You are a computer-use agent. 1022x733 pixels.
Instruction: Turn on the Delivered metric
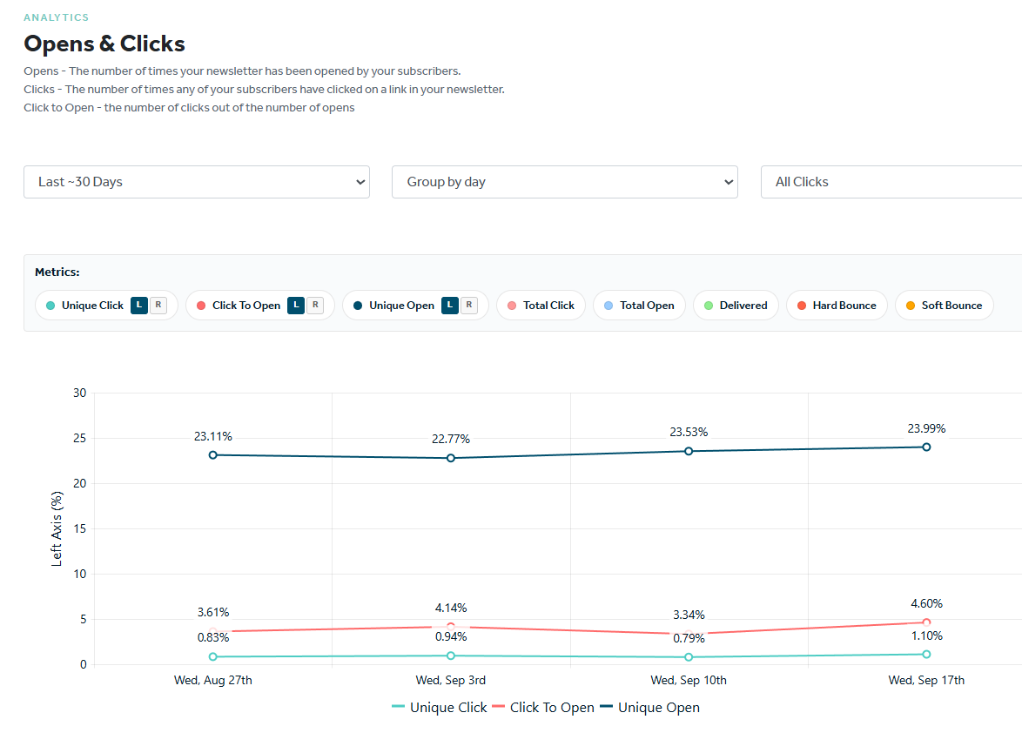(x=736, y=305)
